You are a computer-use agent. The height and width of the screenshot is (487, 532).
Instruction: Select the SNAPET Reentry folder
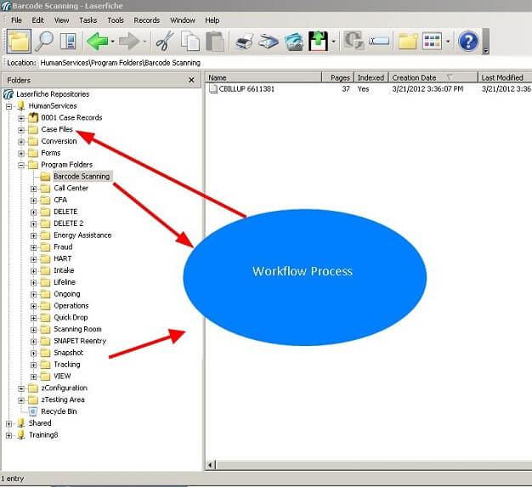point(80,341)
